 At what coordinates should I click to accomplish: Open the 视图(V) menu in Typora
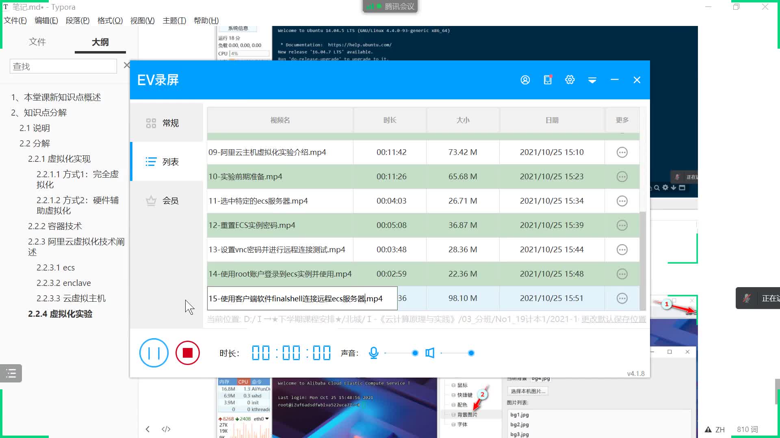142,20
